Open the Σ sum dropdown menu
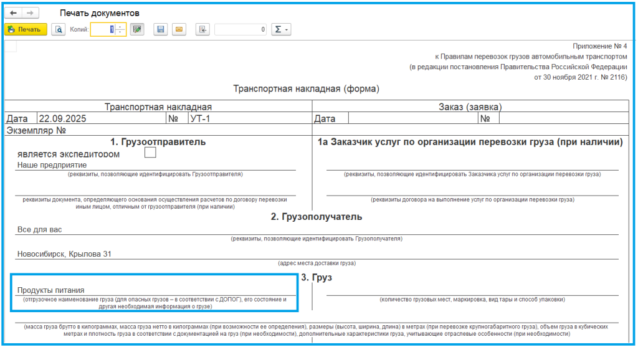Viewport: 638px width, 347px height. [x=281, y=29]
